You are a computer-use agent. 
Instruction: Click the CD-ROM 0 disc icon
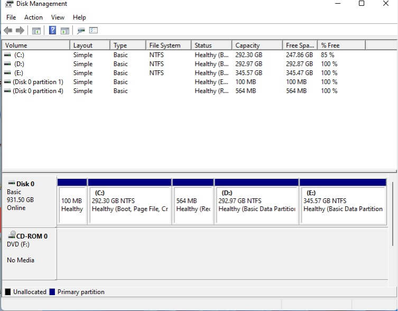pos(12,235)
